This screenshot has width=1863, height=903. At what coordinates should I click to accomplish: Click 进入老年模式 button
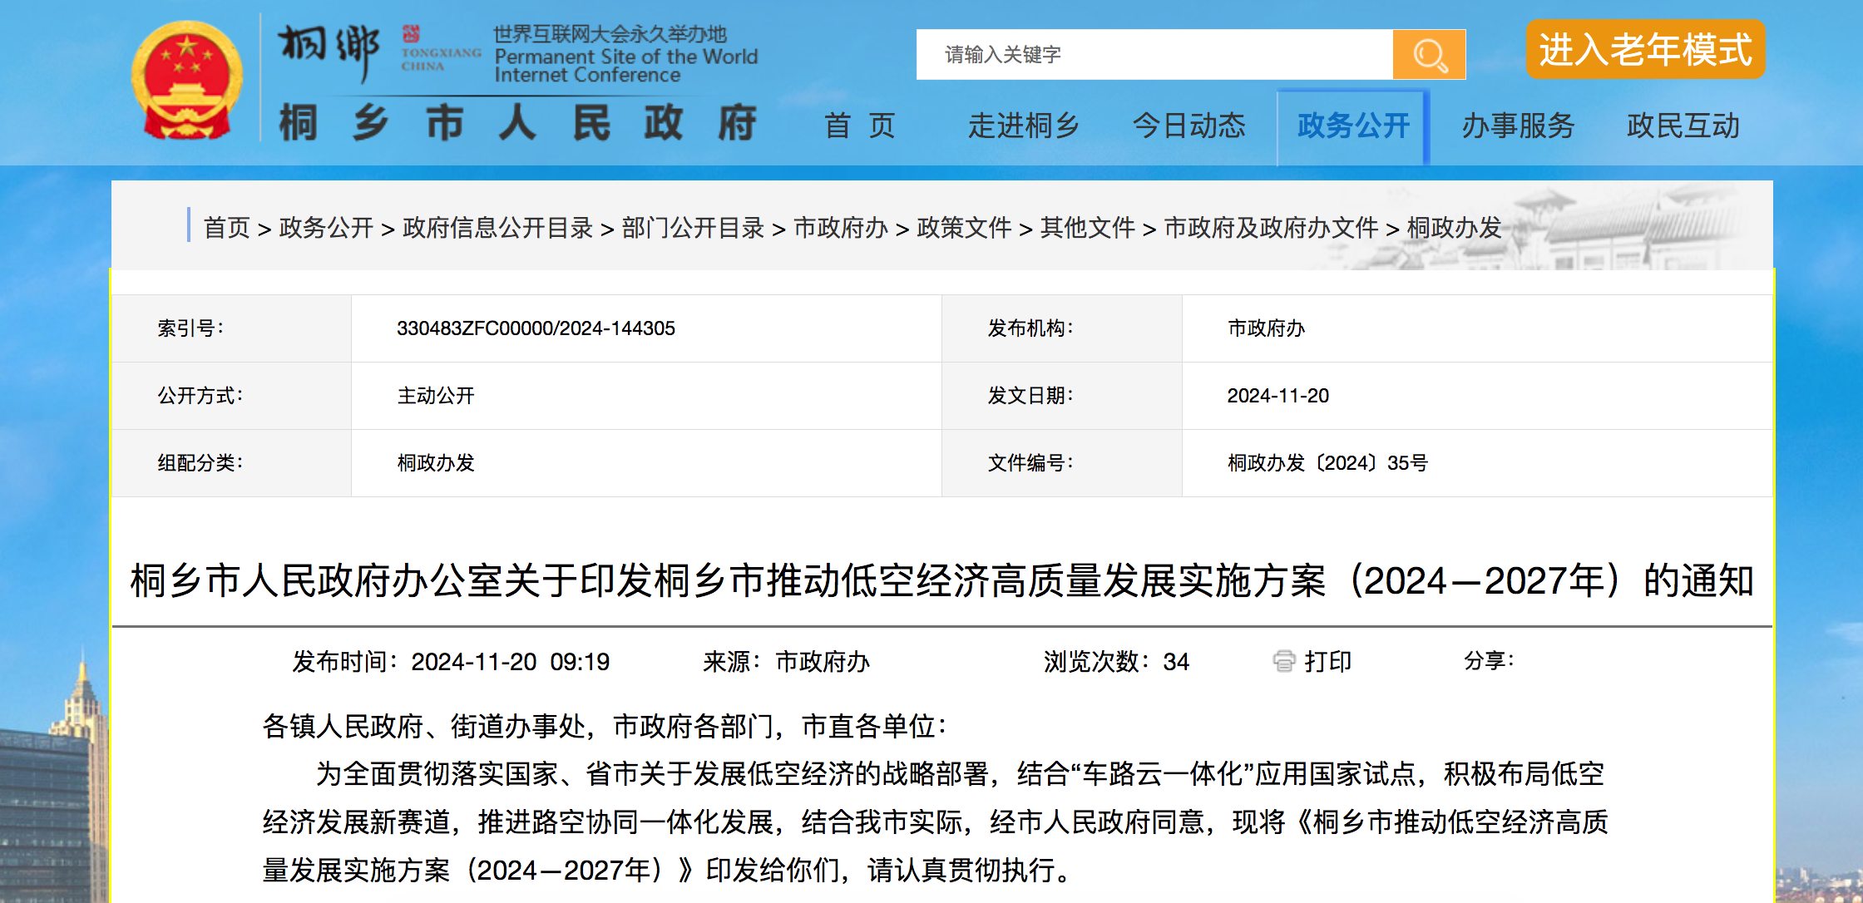coord(1644,50)
